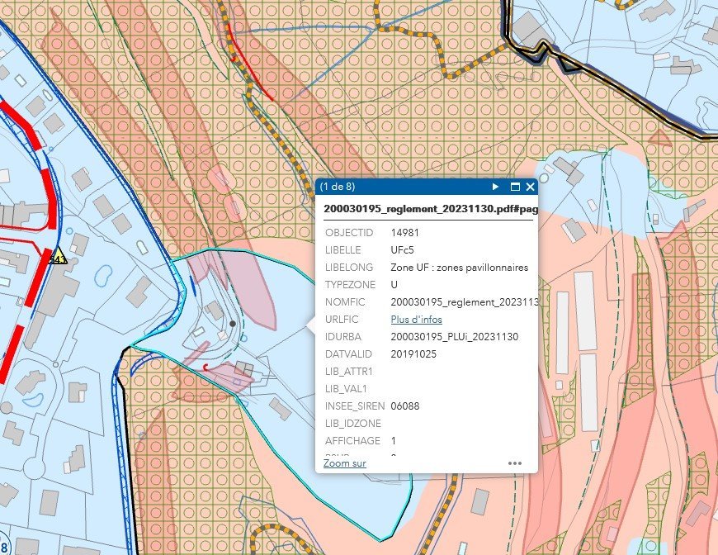The width and height of the screenshot is (718, 555).
Task: Click the NOMFIC file name value
Action: (x=464, y=302)
